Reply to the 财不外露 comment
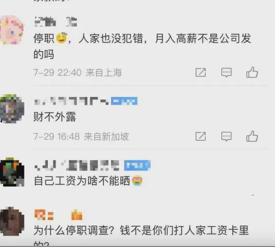The width and height of the screenshot is (275, 247). point(227,136)
